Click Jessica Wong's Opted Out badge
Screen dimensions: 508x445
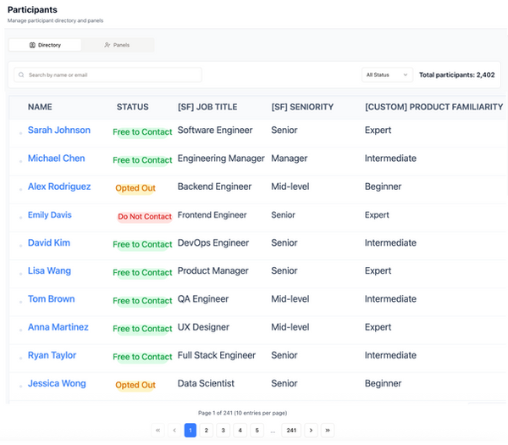coord(135,385)
